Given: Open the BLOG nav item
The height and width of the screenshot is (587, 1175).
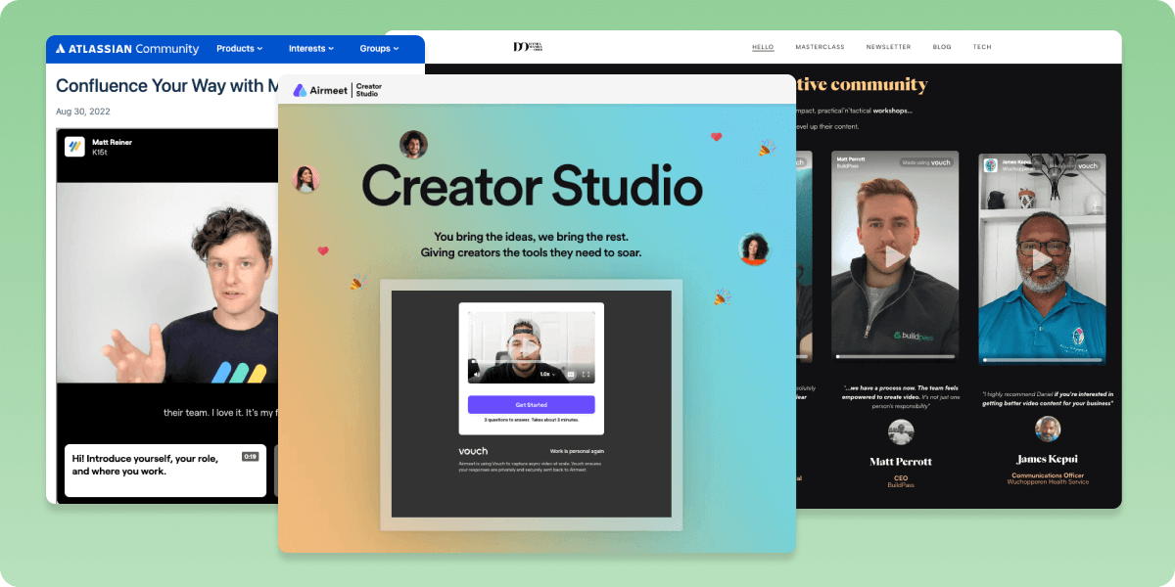Looking at the screenshot, I should (x=942, y=47).
